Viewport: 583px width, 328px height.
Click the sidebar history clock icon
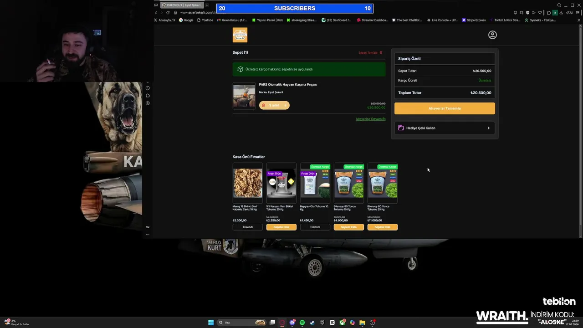click(x=148, y=88)
